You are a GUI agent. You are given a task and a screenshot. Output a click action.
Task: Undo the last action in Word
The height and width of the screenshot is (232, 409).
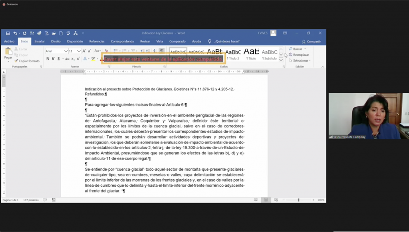coord(15,33)
